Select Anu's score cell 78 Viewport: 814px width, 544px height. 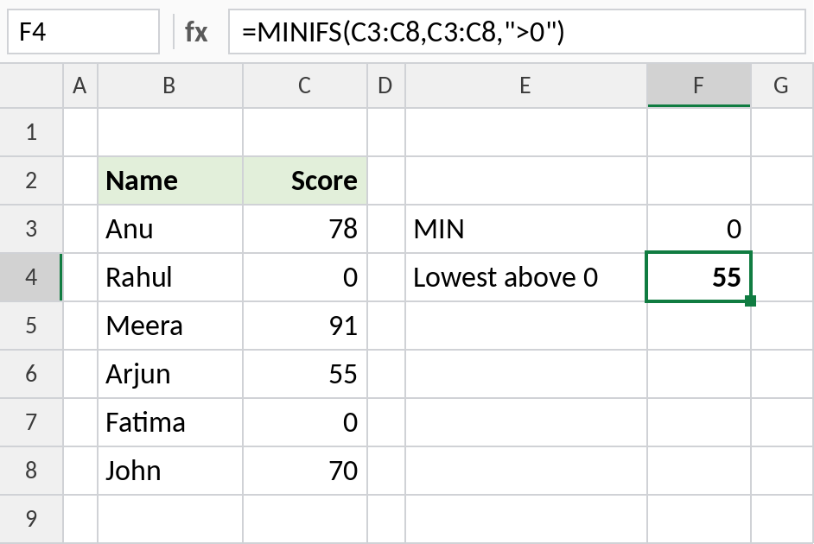[x=305, y=229]
